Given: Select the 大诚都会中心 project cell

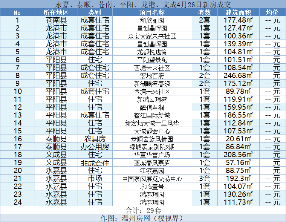Looking at the screenshot, I should pos(152,131).
